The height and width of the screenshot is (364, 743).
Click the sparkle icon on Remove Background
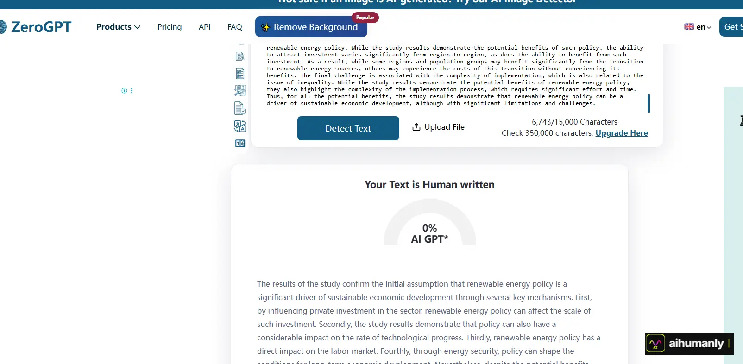click(265, 27)
